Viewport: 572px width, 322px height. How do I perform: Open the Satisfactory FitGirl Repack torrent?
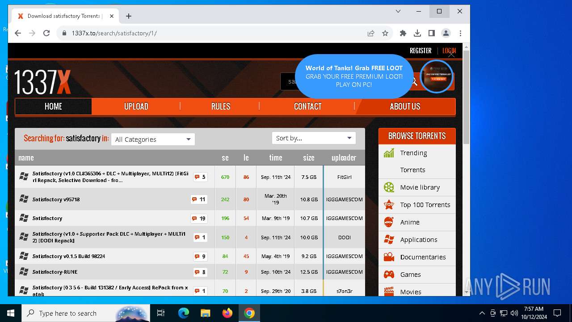click(x=110, y=177)
